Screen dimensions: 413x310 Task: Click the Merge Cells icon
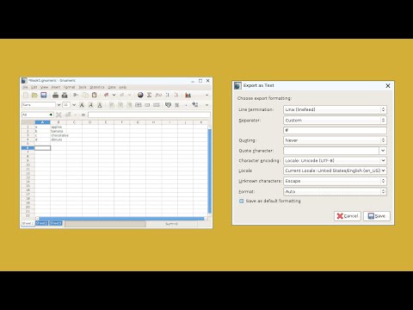tap(147, 105)
